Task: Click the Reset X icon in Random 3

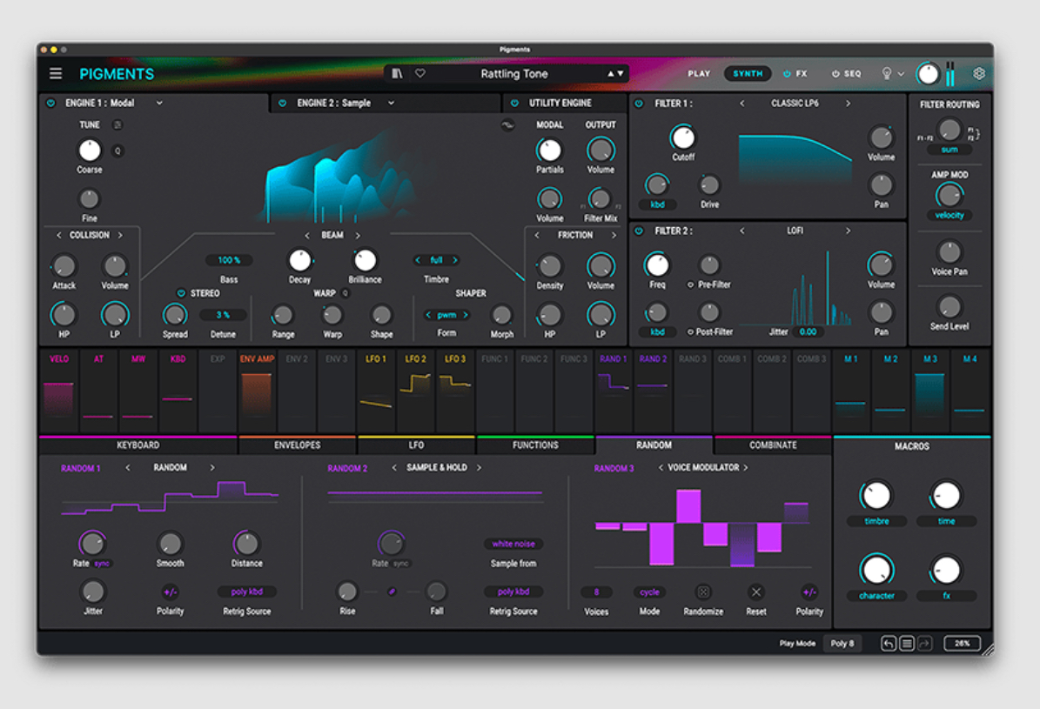Action: coord(755,592)
